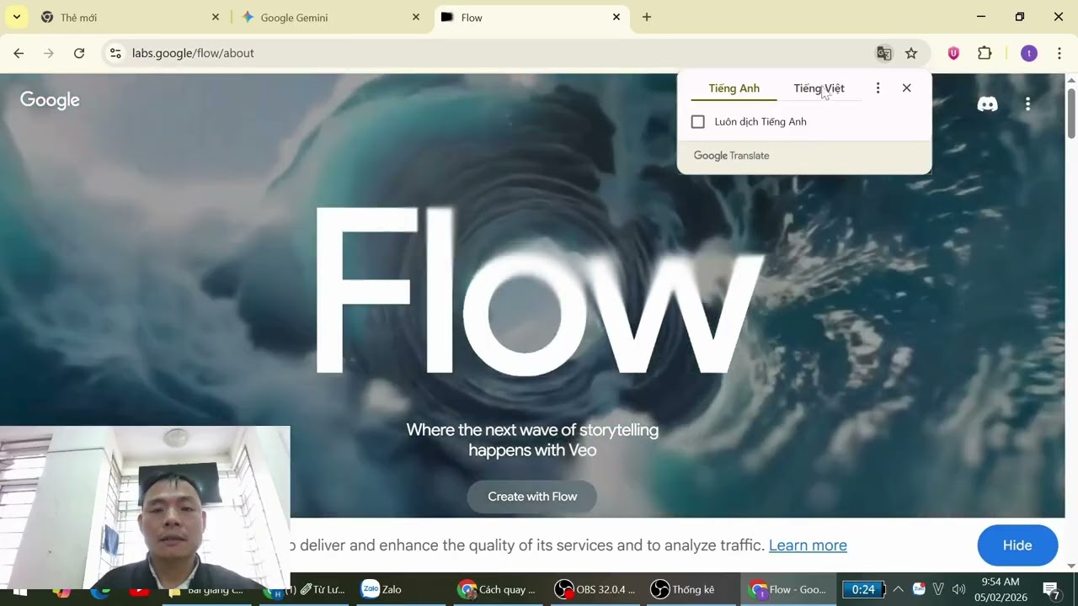Open the Google Translate icon in address bar

click(x=883, y=53)
